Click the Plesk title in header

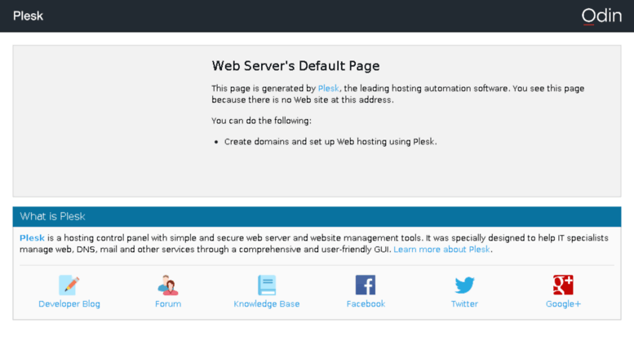point(28,15)
